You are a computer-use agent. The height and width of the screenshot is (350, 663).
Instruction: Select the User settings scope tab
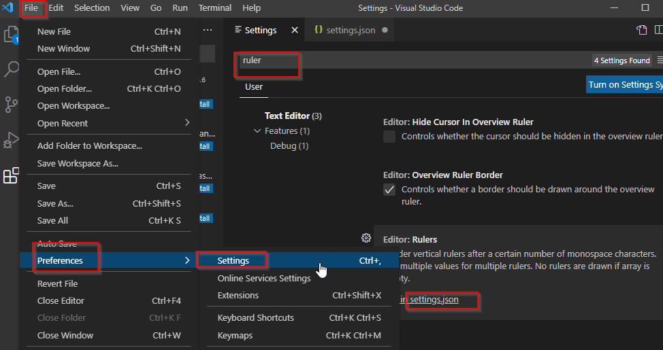[254, 87]
